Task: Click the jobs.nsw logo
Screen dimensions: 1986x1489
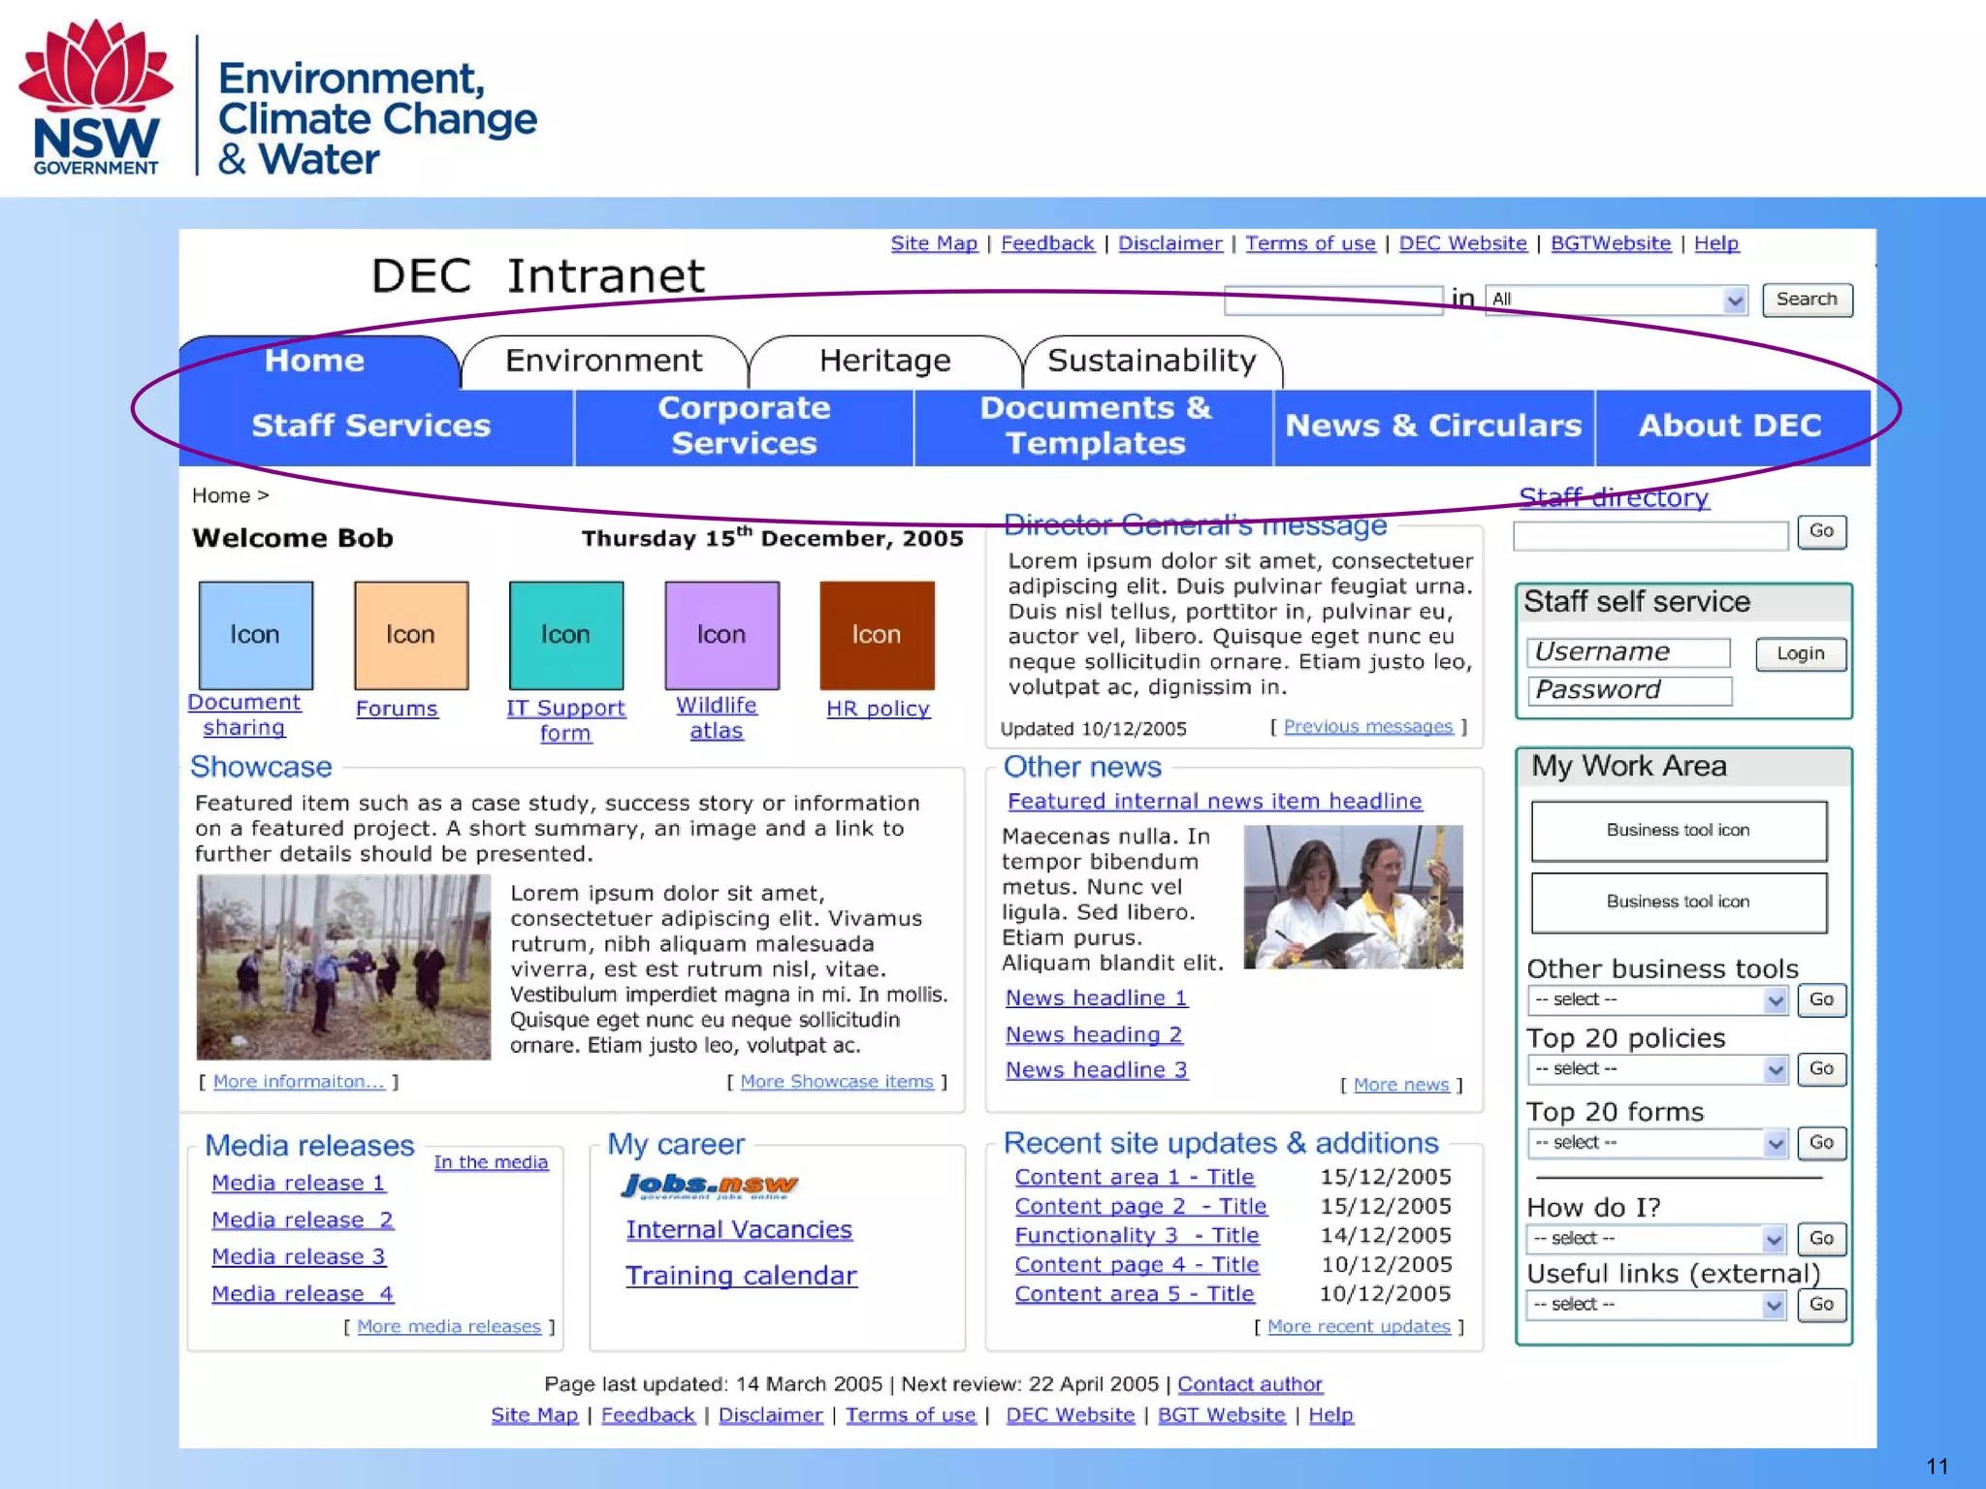Action: tap(710, 1186)
